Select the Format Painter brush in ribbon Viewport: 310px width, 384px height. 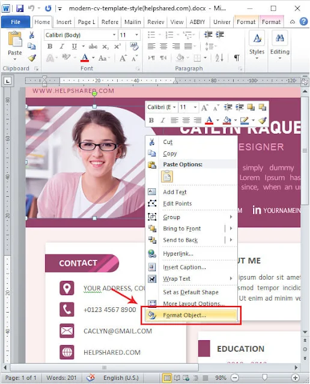32,58
